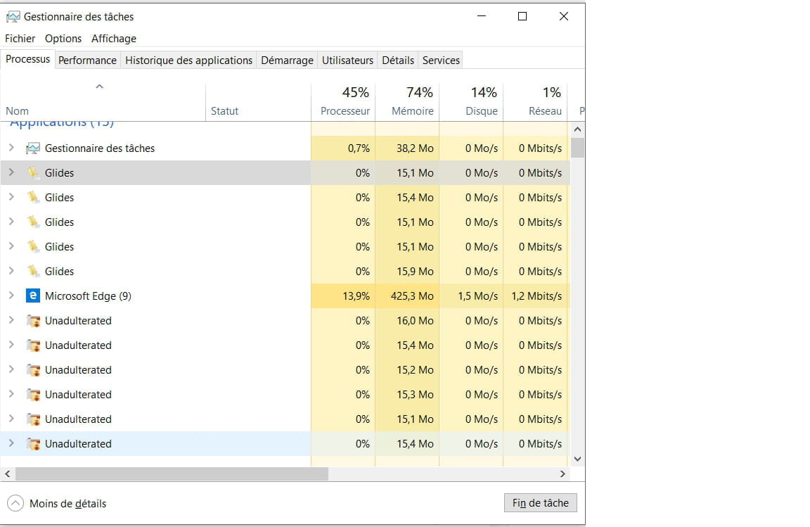Viewport: 810px width, 527px height.
Task: Expand the Glides row with 15,9 Mo
Action: coord(11,270)
